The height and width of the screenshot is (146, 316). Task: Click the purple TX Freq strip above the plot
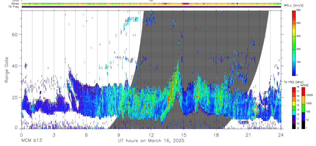(151, 7)
